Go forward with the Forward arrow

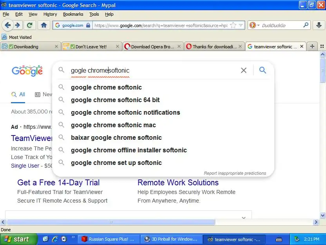pyautogui.click(x=18, y=26)
